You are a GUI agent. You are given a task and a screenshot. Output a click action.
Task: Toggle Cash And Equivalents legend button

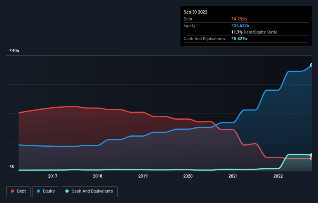pyautogui.click(x=89, y=191)
